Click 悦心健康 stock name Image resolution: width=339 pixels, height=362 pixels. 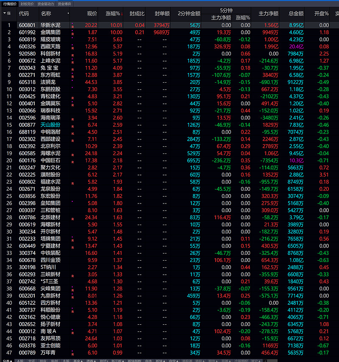[50, 317]
